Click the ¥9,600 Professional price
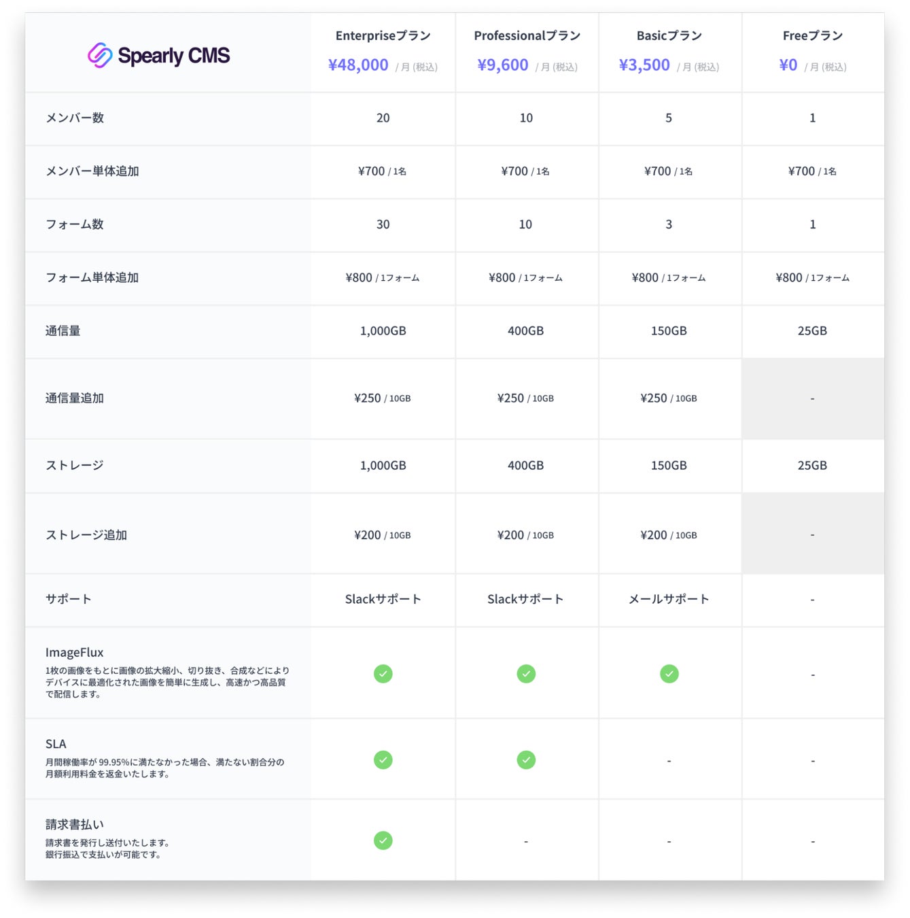910x918 pixels. pyautogui.click(x=503, y=65)
